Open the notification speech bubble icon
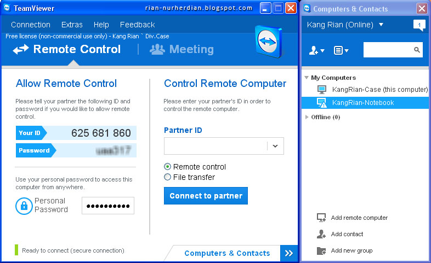This screenshot has height=263, width=431. pos(419,25)
